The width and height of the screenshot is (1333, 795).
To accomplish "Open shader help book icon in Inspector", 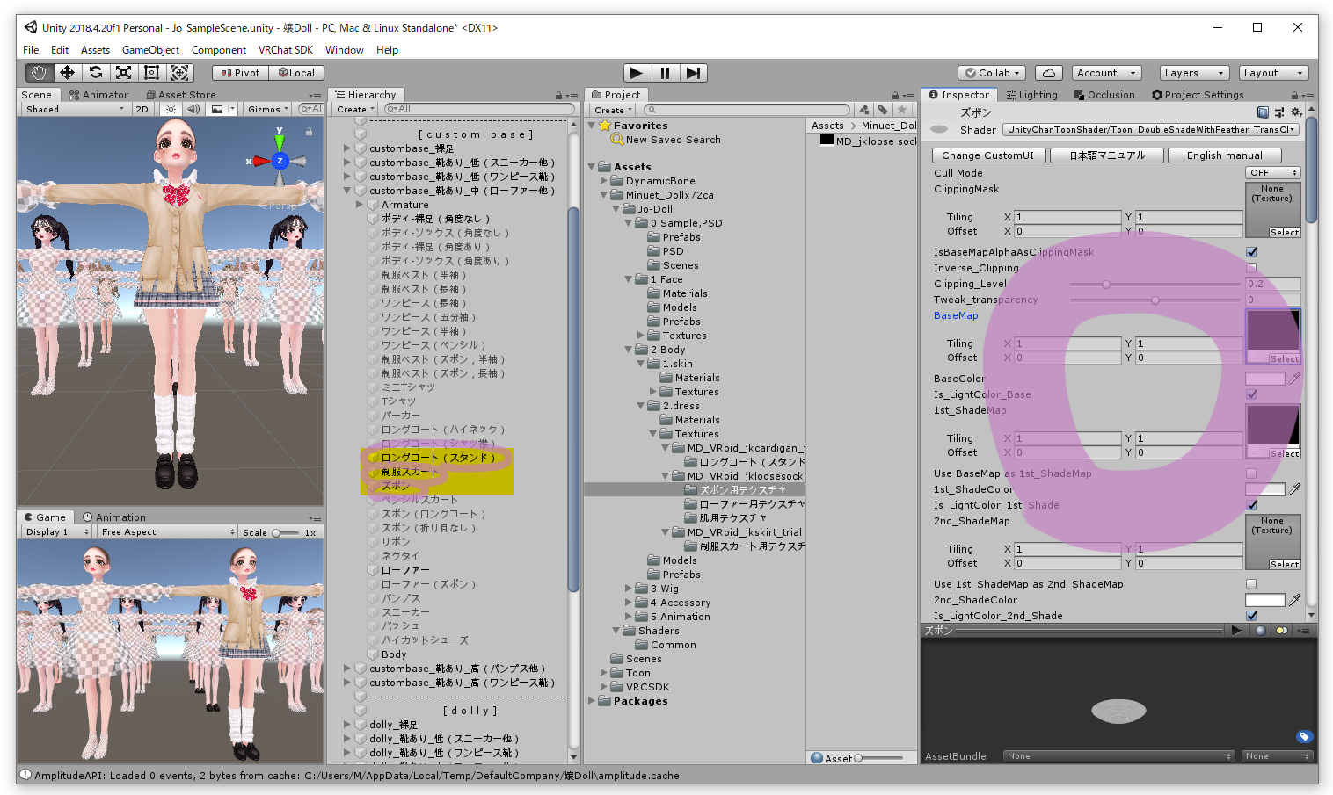I will pyautogui.click(x=1263, y=112).
